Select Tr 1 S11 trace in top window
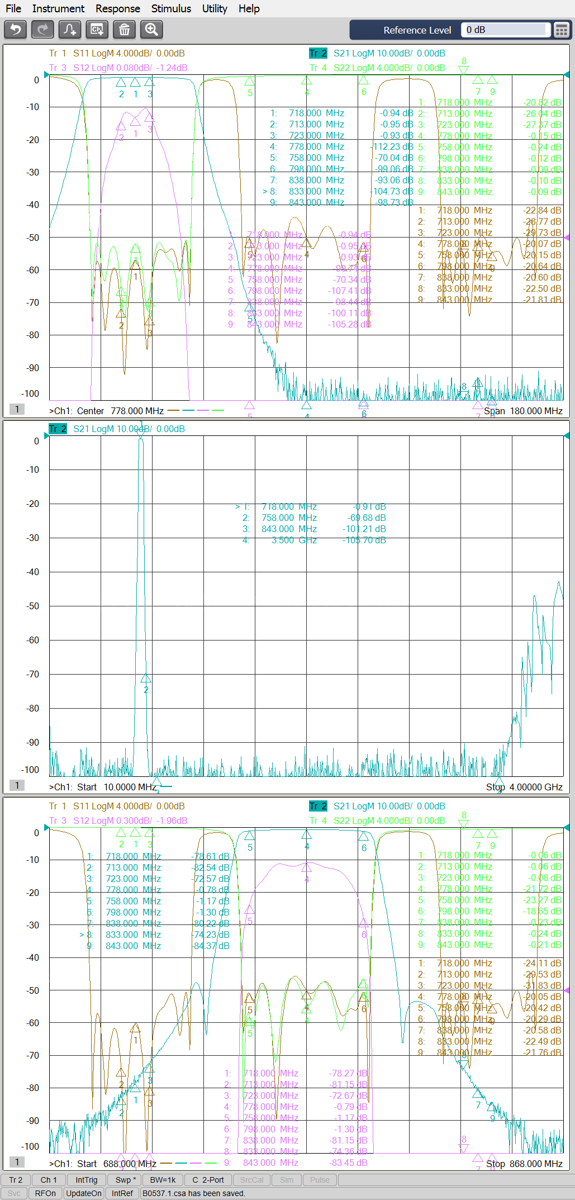Image resolution: width=575 pixels, height=1200 pixels. pyautogui.click(x=116, y=54)
